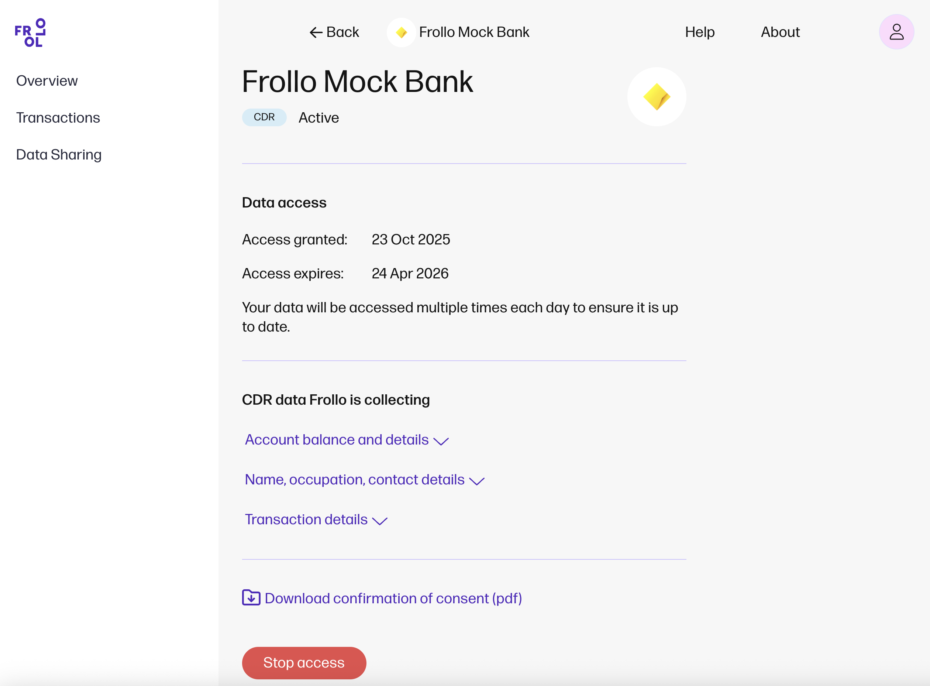Screen dimensions: 930x686
Task: Open the user profile avatar icon
Action: click(x=896, y=32)
